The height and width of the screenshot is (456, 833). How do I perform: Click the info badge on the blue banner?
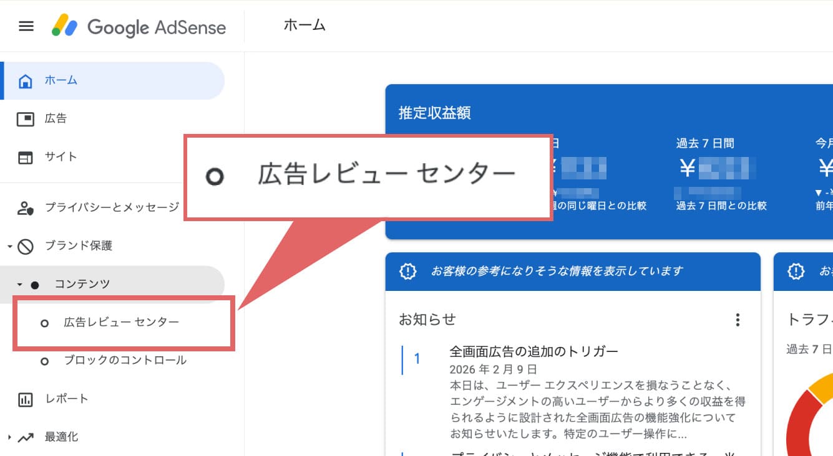coord(407,271)
